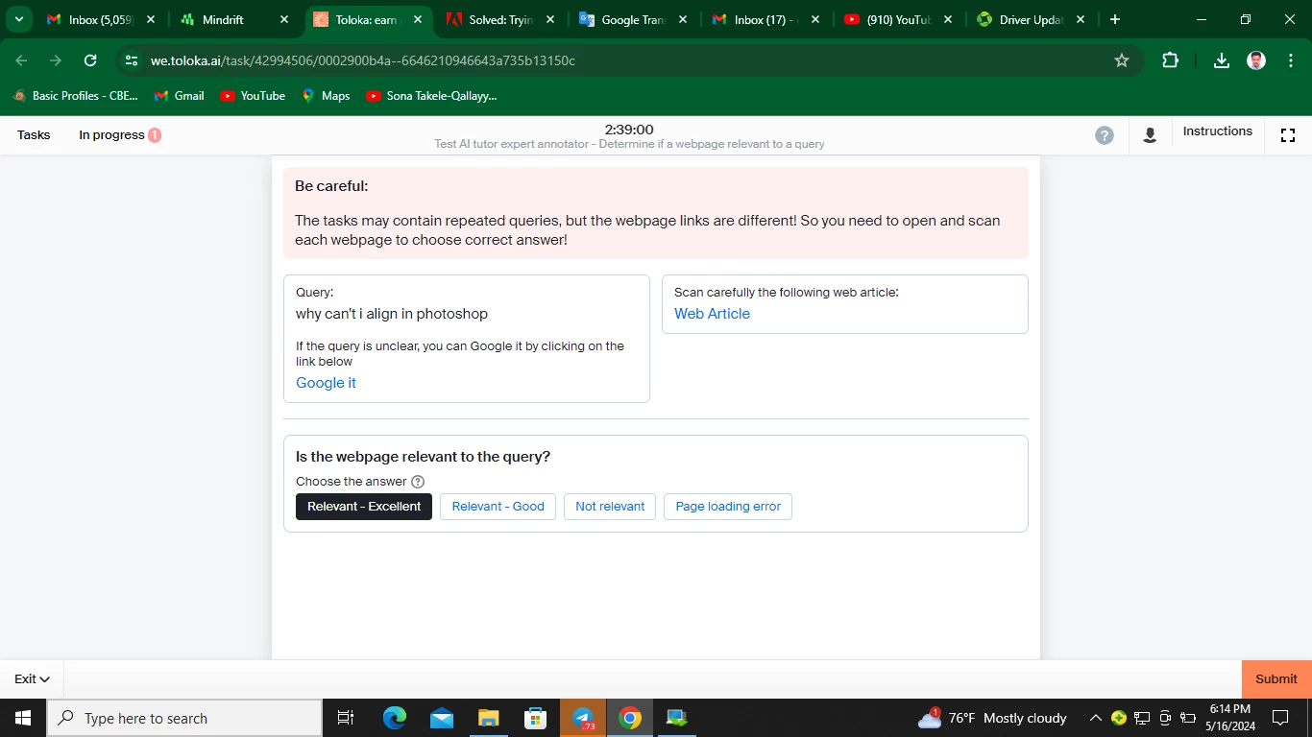This screenshot has width=1312, height=737.
Task: Open the Gmail bookmark
Action: [x=180, y=96]
